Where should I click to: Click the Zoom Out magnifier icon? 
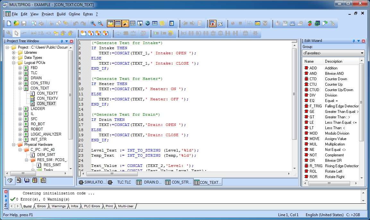(100, 23)
